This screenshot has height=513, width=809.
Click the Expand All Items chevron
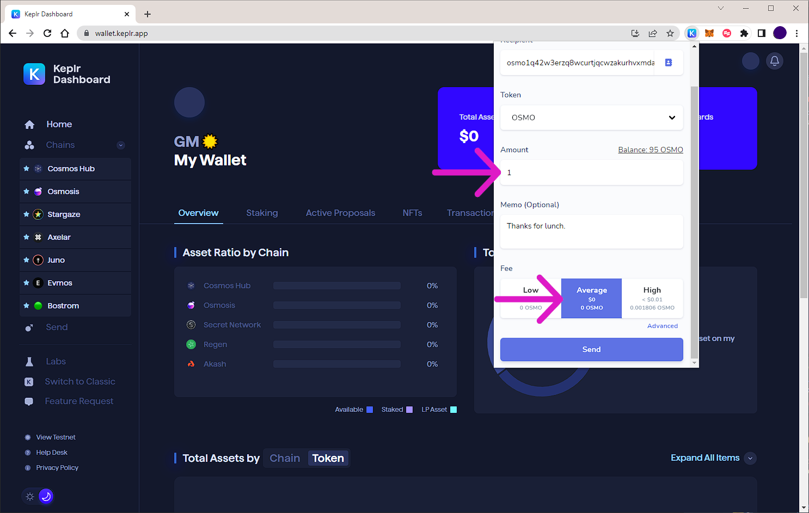[x=750, y=459]
